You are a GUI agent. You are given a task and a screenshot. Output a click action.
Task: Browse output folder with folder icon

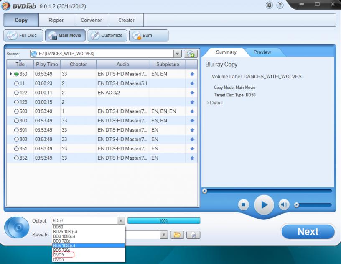click(x=176, y=235)
